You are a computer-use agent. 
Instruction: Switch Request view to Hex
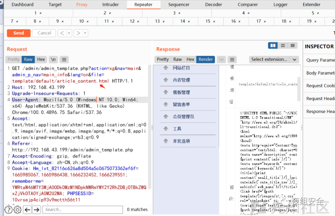[41, 60]
